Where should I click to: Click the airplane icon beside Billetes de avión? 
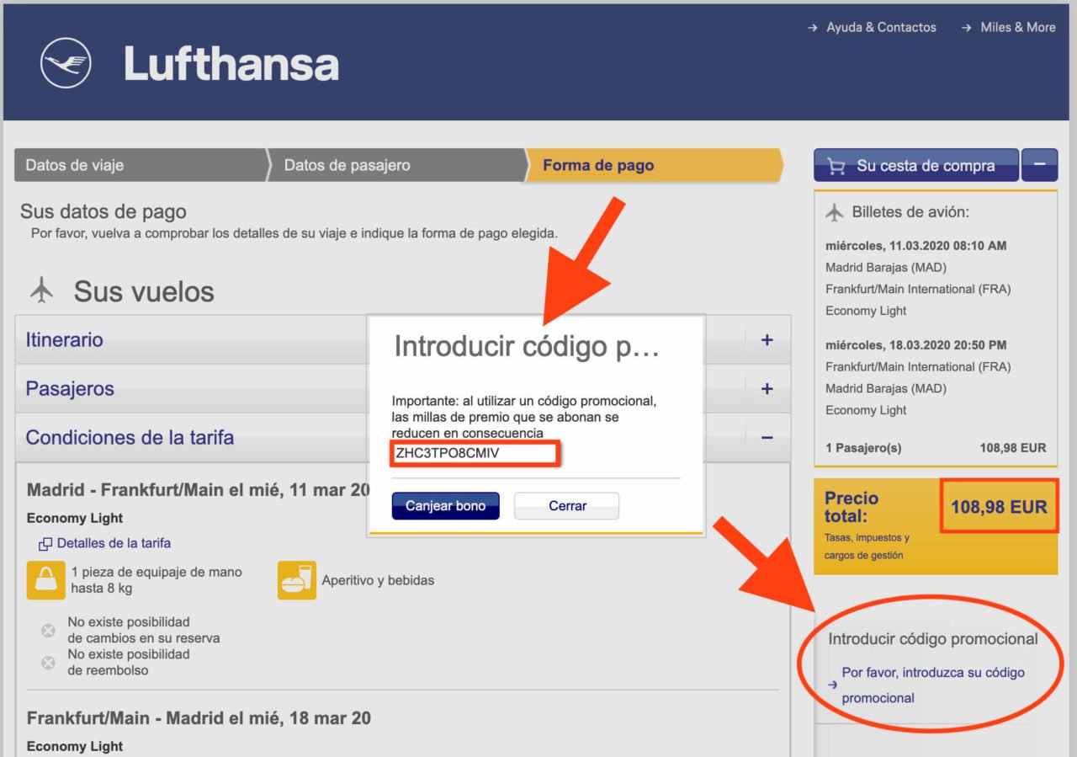tap(835, 213)
